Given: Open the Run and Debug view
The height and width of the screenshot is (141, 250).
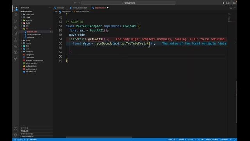Looking at the screenshot, I should pyautogui.click(x=16, y=27).
